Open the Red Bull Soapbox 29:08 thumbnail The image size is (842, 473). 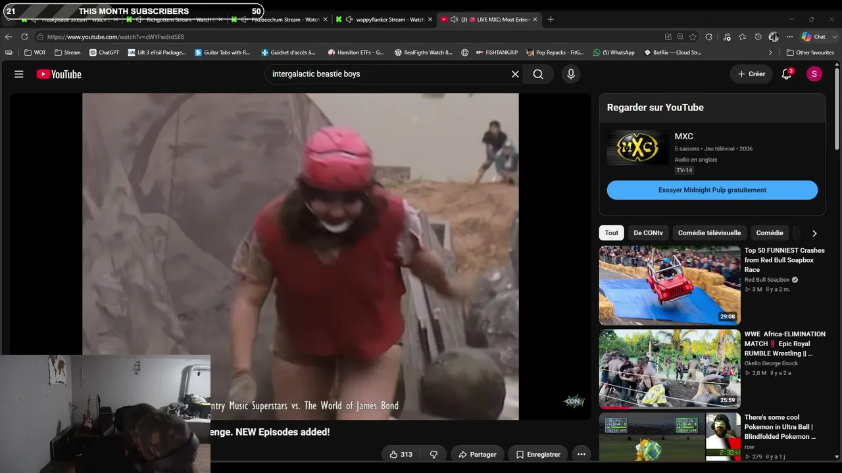point(670,285)
